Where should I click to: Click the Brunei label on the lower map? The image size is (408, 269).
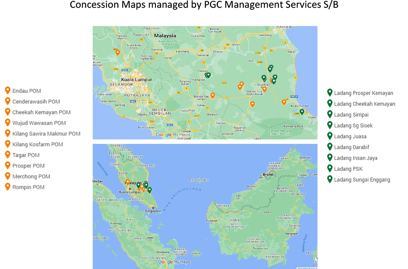point(268,174)
